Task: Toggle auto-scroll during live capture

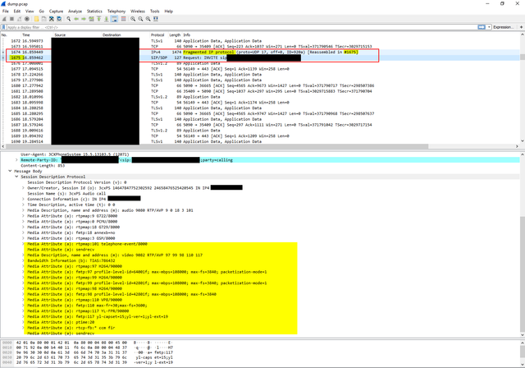Action: pyautogui.click(x=115, y=19)
